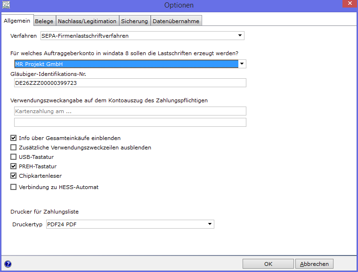Viewport: 358px width, 272px height.
Task: Click the application icon in title bar
Action: [x=6, y=5]
